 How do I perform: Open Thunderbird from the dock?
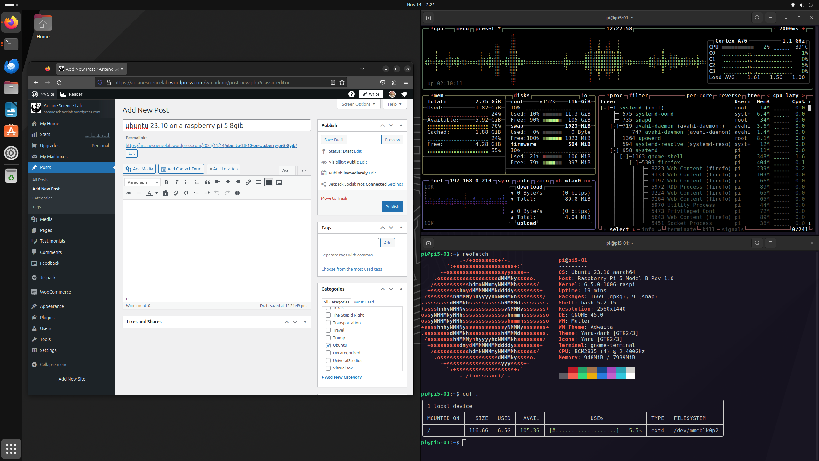pos(11,66)
